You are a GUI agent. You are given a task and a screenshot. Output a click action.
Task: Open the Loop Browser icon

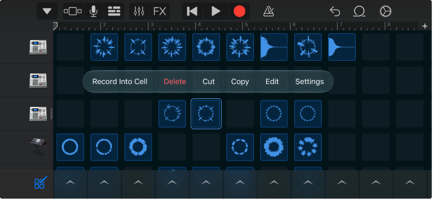pos(359,11)
